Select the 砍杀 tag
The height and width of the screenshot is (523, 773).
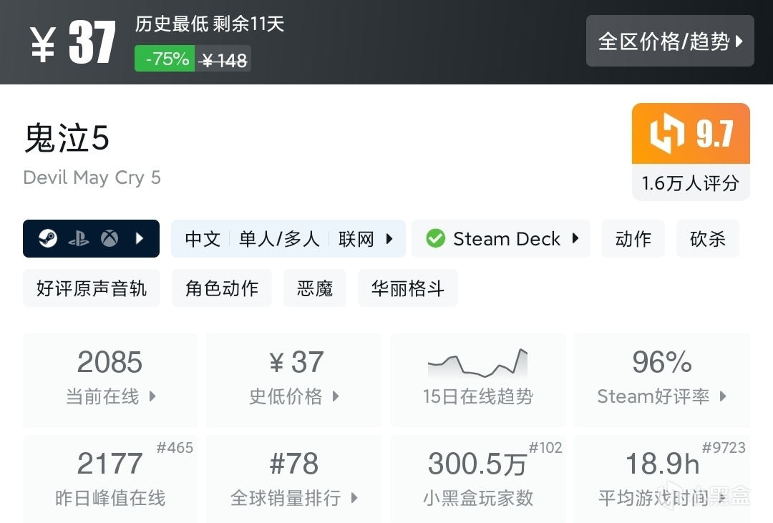tap(707, 238)
